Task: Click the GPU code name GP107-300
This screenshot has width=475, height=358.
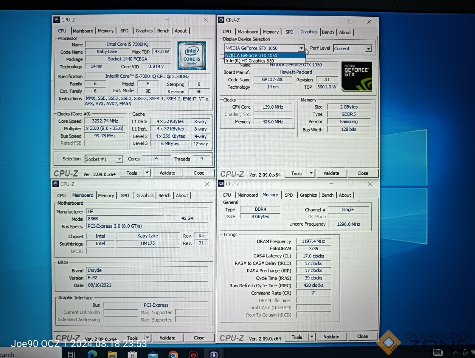Action: 272,80
